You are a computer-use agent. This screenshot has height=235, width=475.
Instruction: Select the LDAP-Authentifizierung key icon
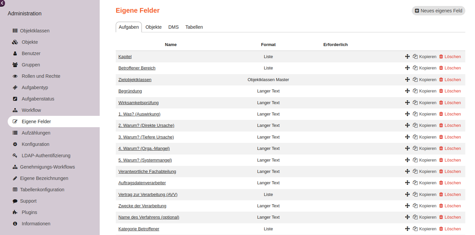point(15,155)
